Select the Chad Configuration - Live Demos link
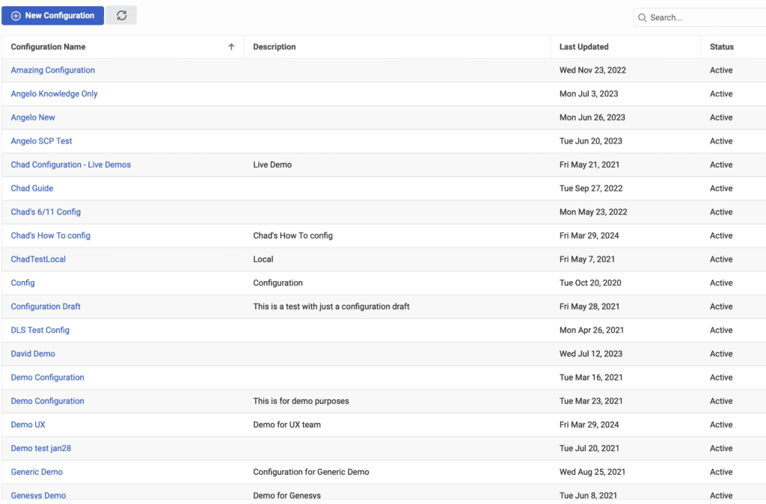Image resolution: width=766 pixels, height=504 pixels. point(70,165)
